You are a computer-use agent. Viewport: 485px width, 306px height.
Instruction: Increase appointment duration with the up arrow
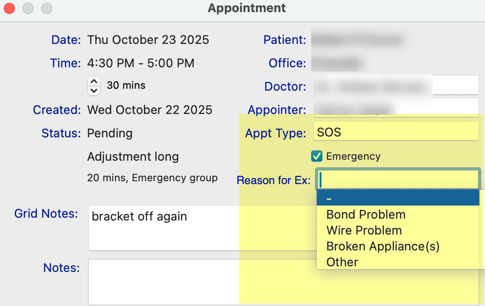94,81
